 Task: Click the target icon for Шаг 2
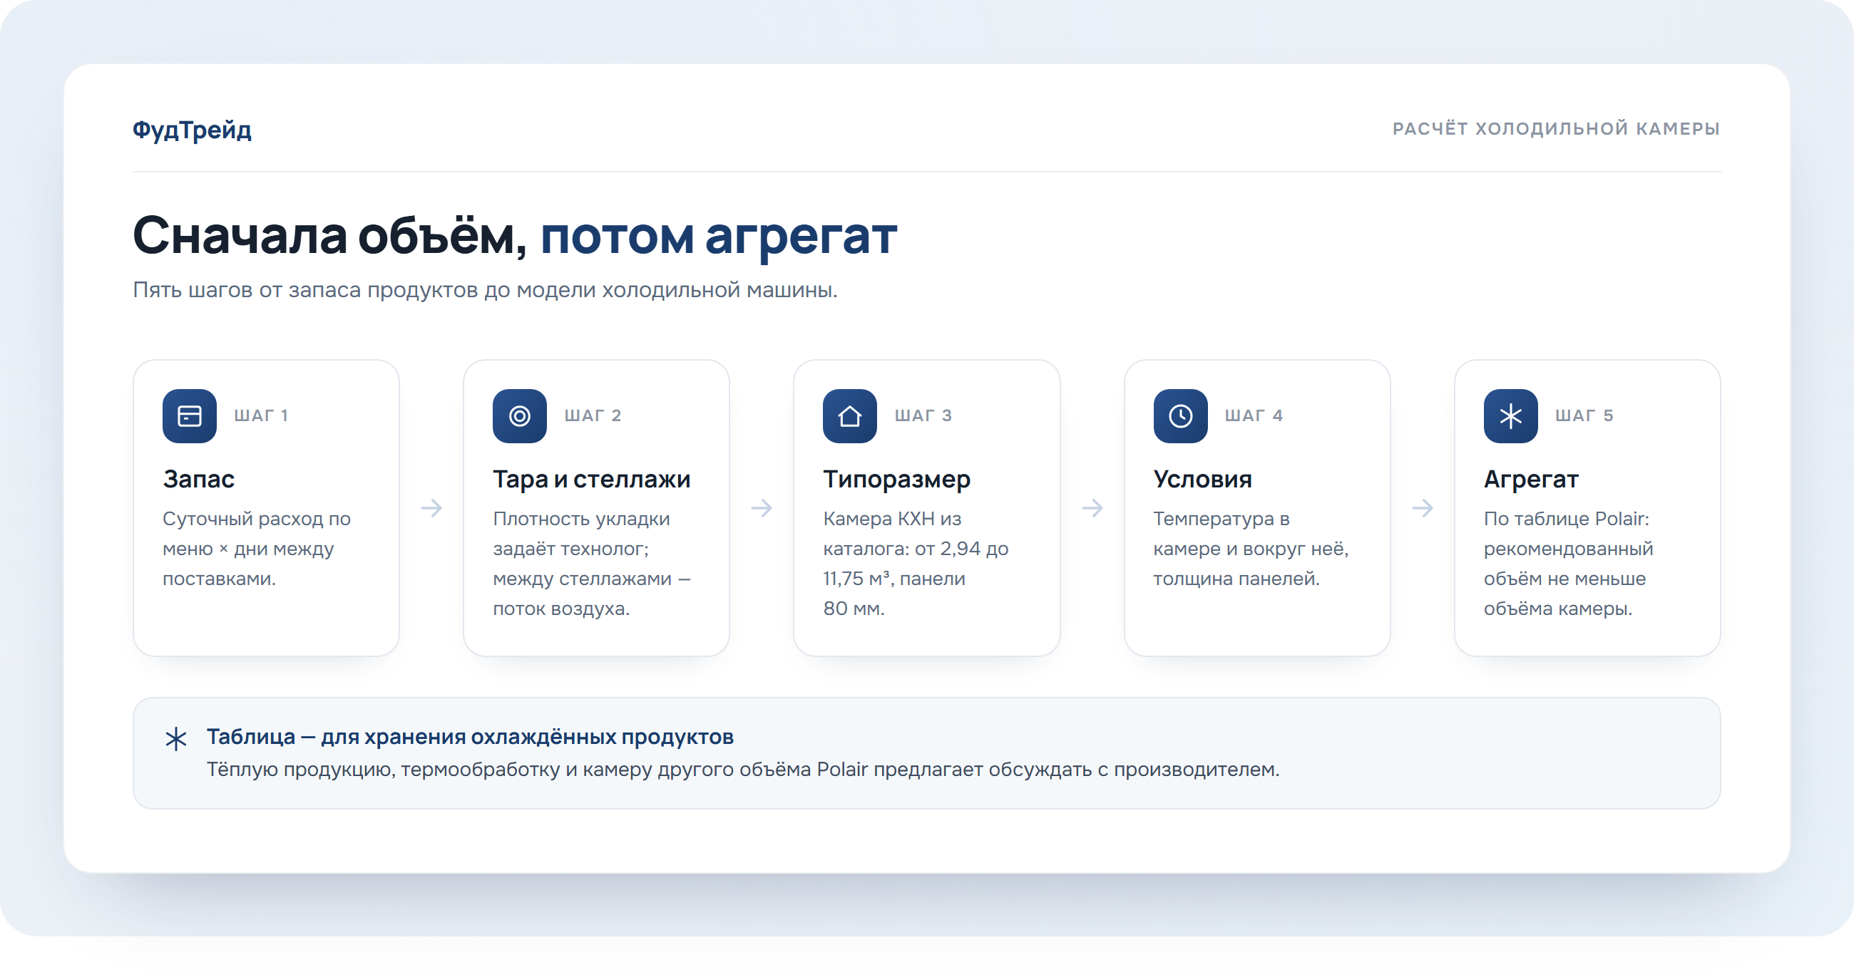pos(520,416)
